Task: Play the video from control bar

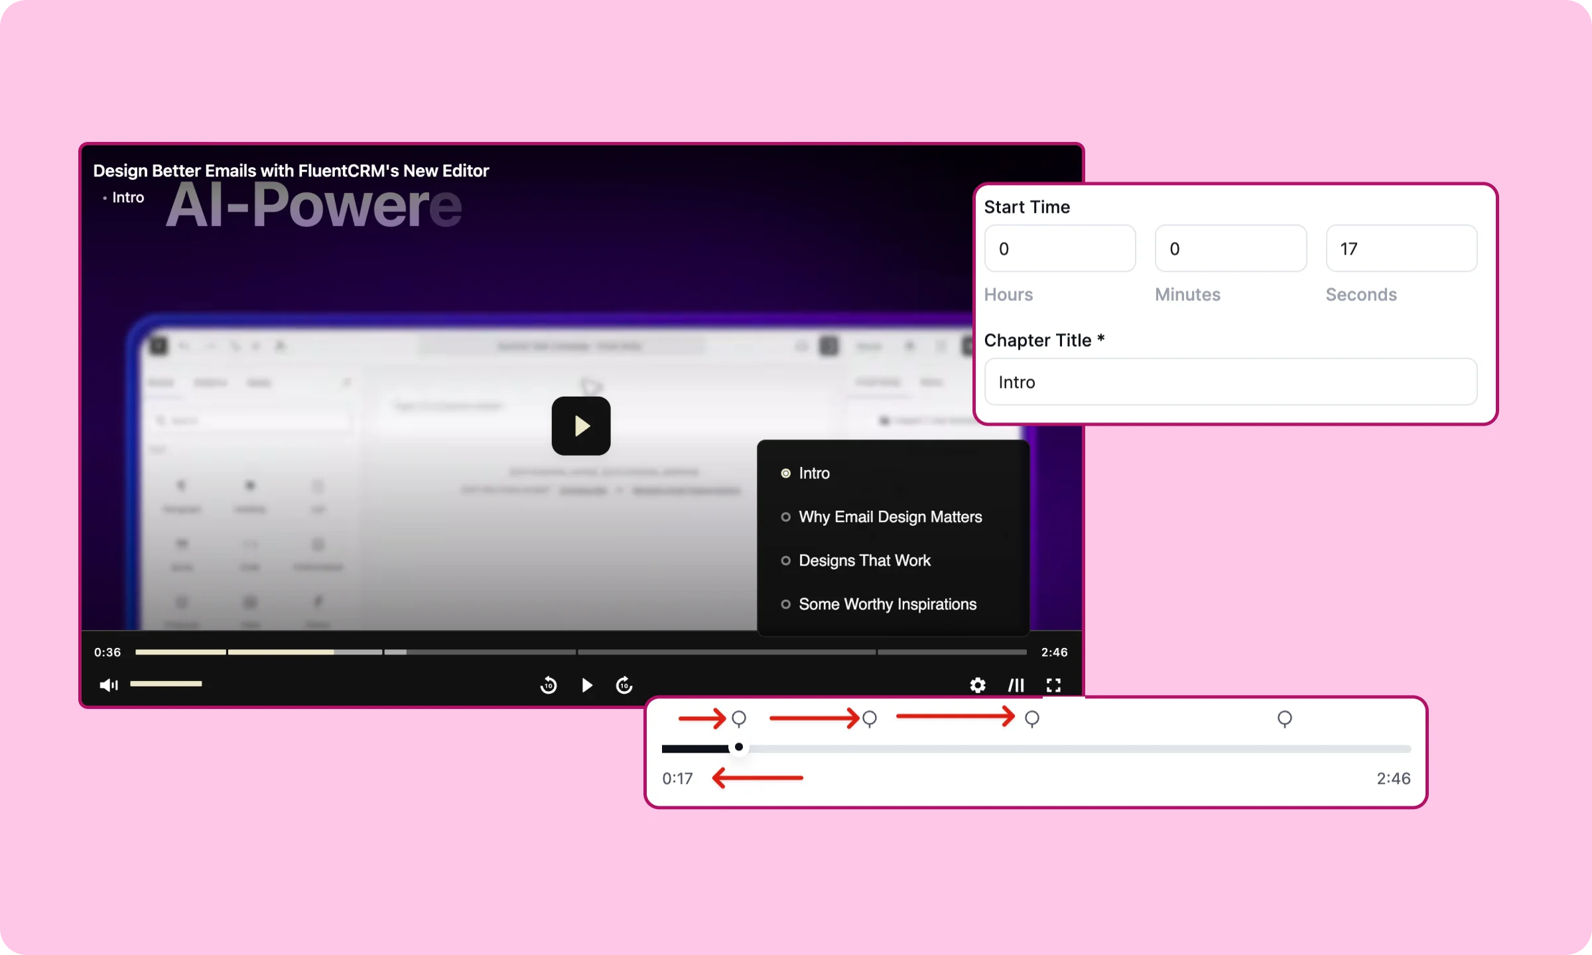Action: pyautogui.click(x=587, y=685)
